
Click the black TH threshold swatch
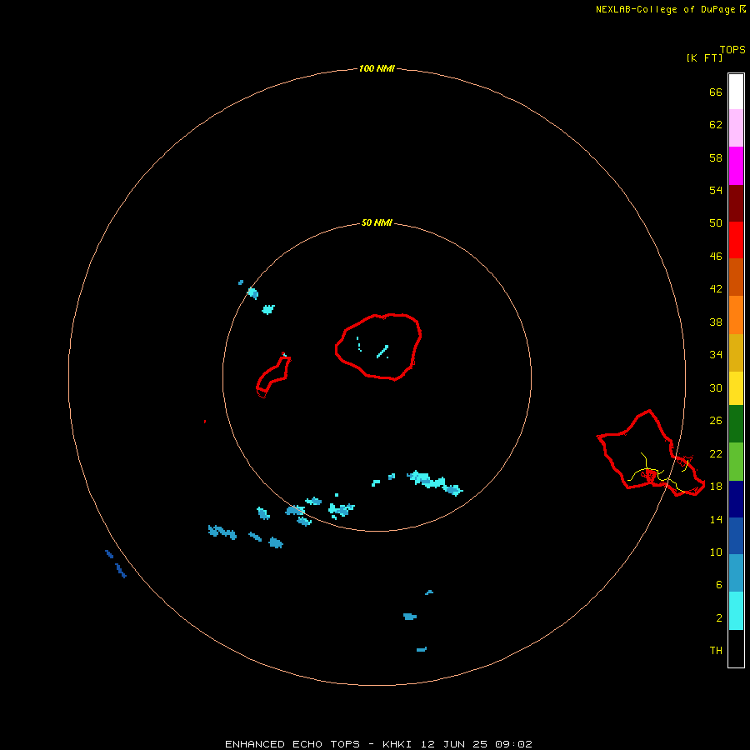pyautogui.click(x=736, y=648)
